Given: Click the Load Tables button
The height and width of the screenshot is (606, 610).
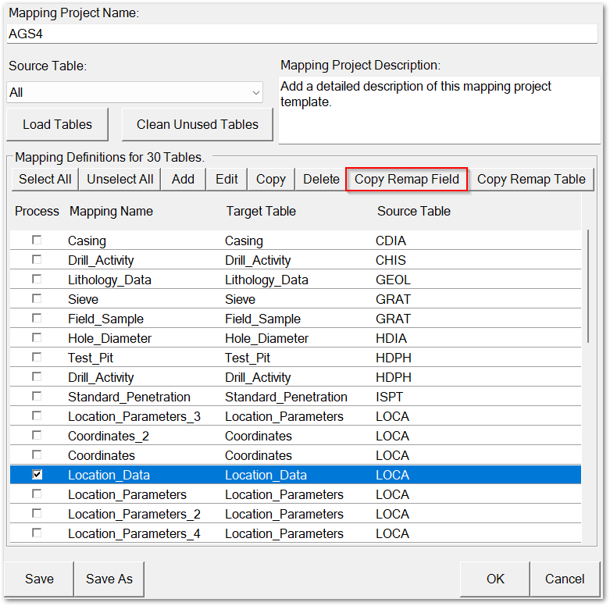Looking at the screenshot, I should click(x=57, y=124).
